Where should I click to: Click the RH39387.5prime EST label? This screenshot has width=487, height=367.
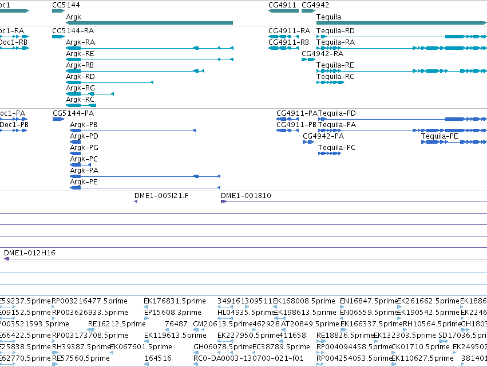click(x=81, y=347)
